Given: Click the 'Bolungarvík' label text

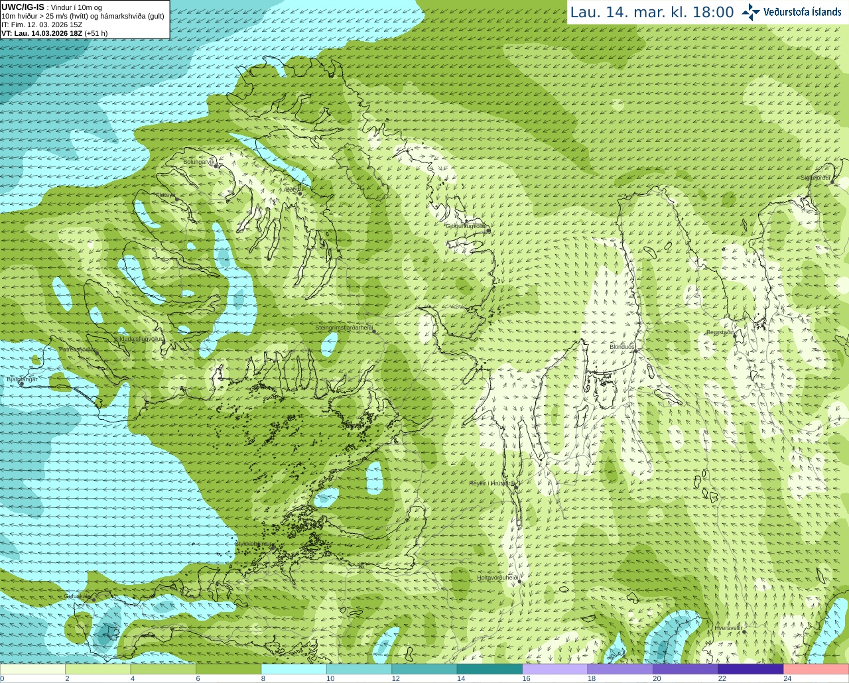Looking at the screenshot, I should click(x=198, y=162).
